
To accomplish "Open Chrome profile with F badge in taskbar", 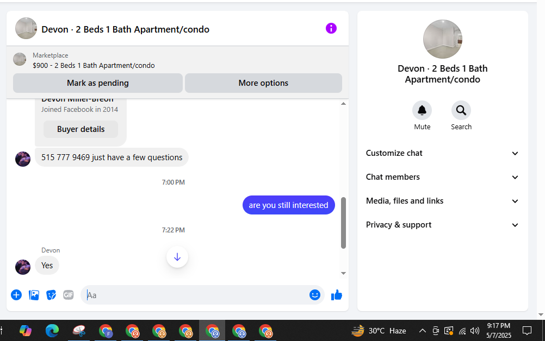I will tap(106, 331).
